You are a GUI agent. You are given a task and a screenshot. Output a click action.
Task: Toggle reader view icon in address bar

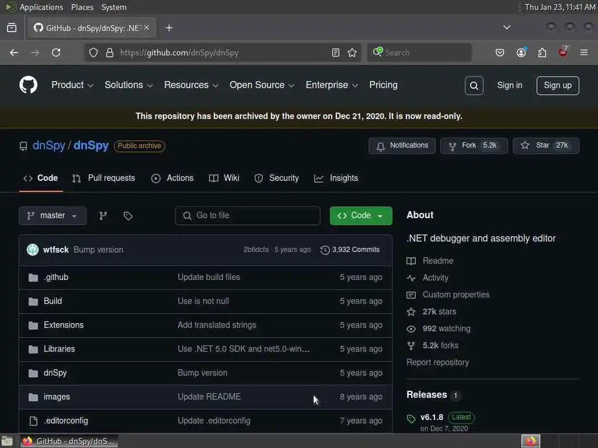click(x=336, y=52)
